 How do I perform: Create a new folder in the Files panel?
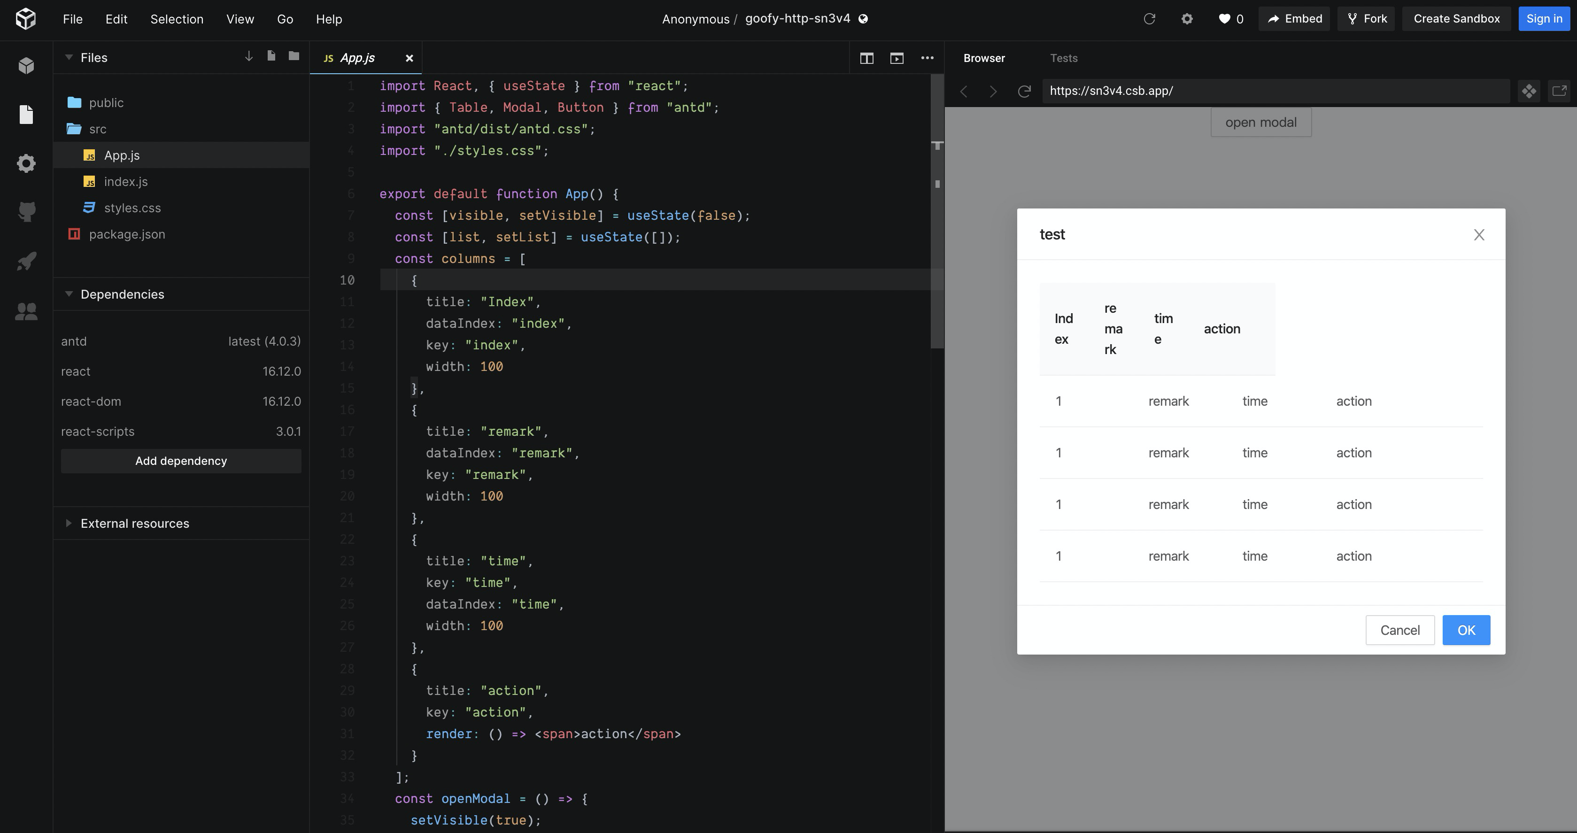tap(294, 56)
